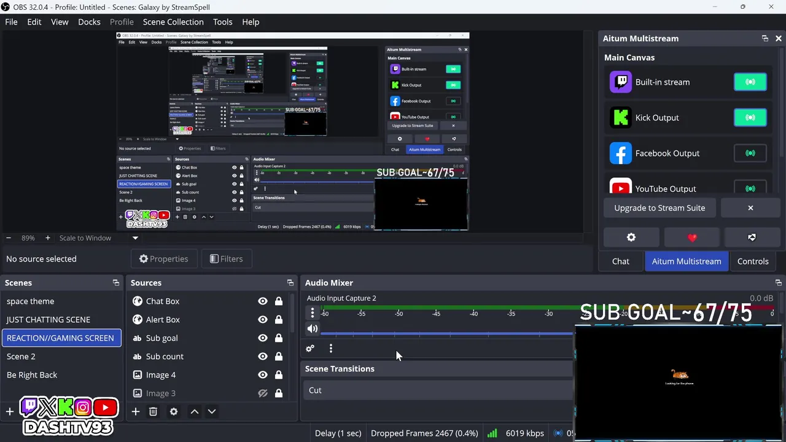Unlock the Chat Box source

click(x=279, y=301)
